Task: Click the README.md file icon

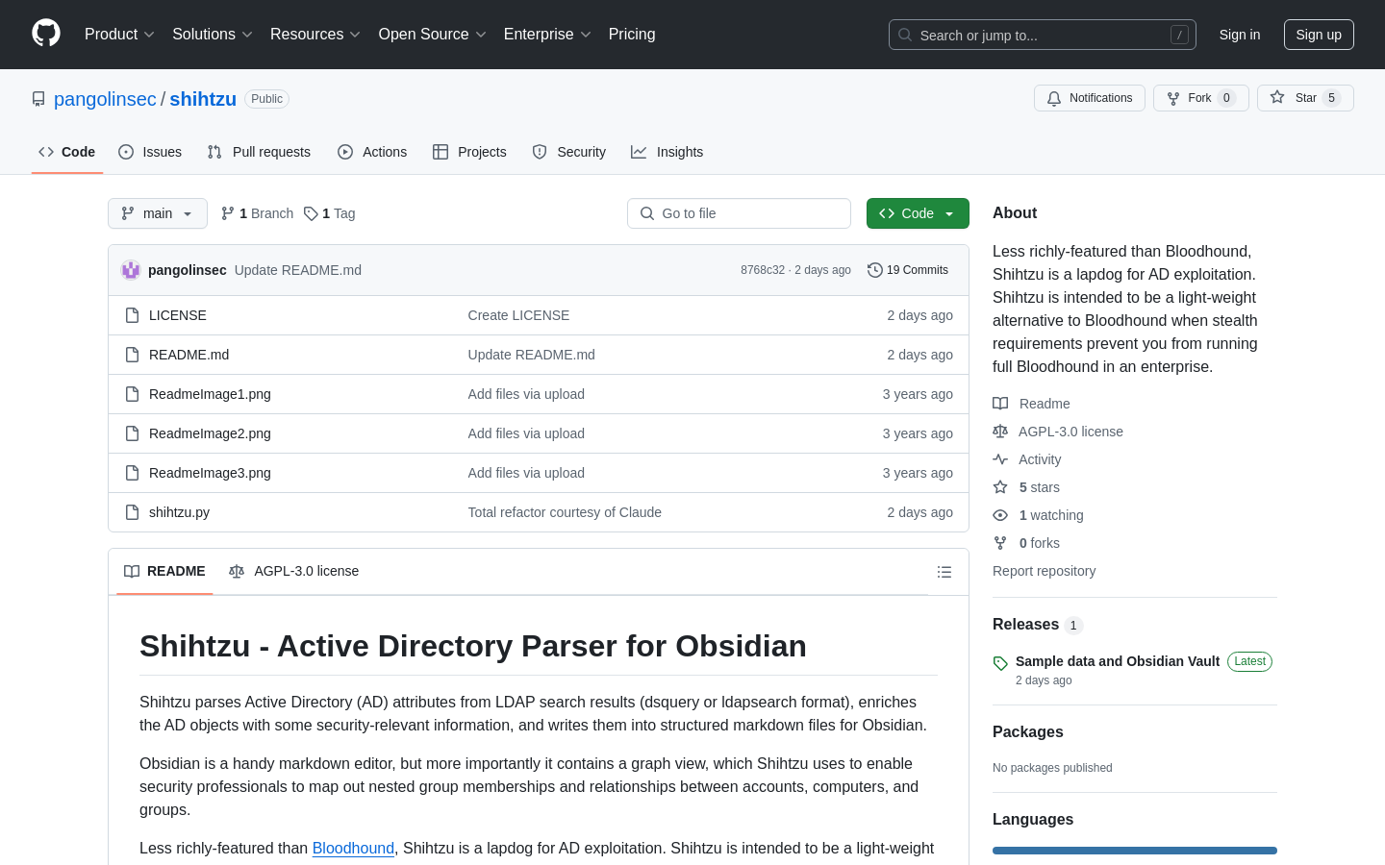Action: tap(133, 355)
